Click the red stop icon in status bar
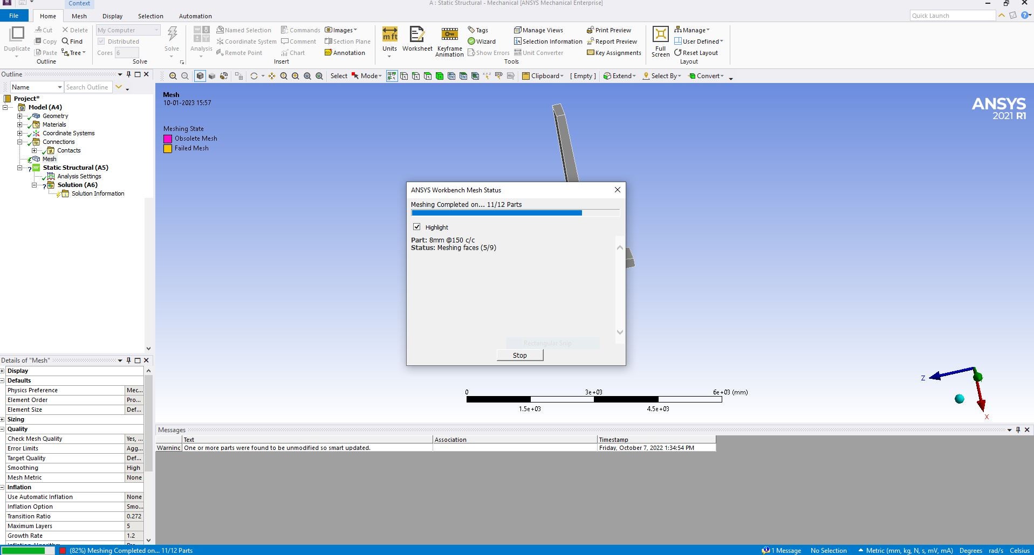Screen dimensions: 1034x555 [x=63, y=551]
